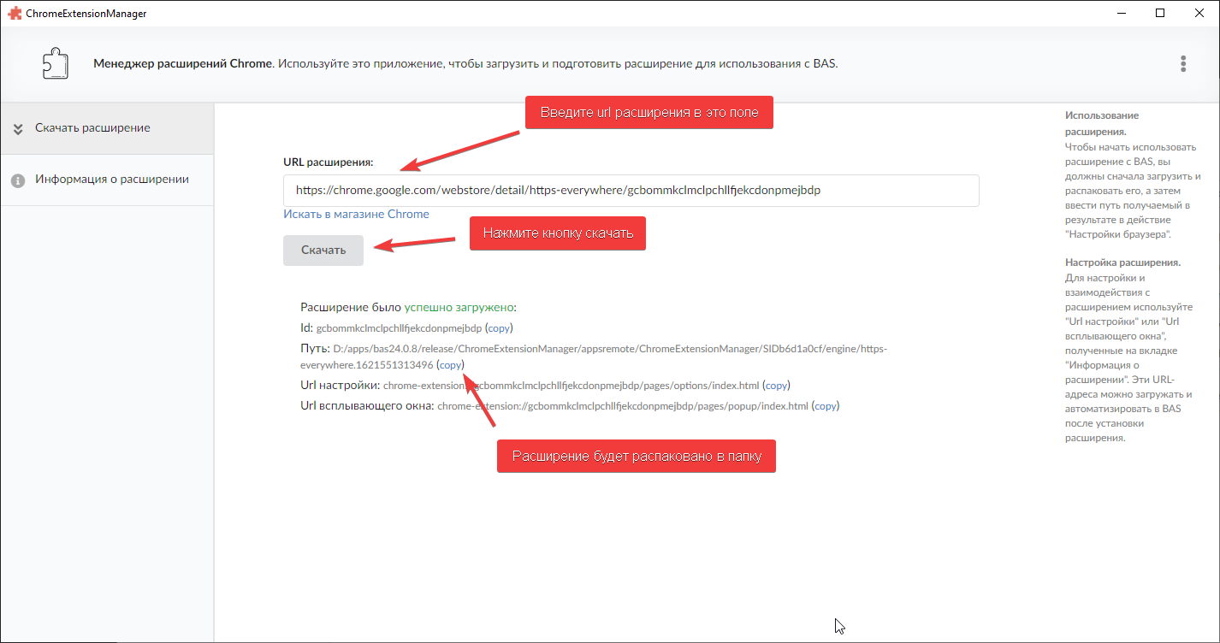The image size is (1220, 643).
Task: Click (copy) next to the Путь folder path
Action: click(451, 365)
